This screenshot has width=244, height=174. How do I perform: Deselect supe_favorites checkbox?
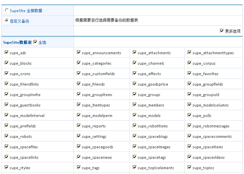tap(189, 73)
